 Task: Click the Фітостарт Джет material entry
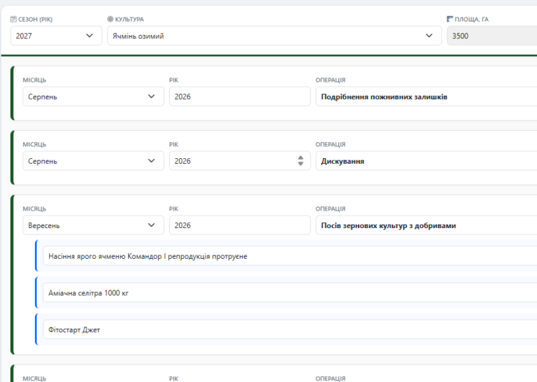click(x=288, y=330)
